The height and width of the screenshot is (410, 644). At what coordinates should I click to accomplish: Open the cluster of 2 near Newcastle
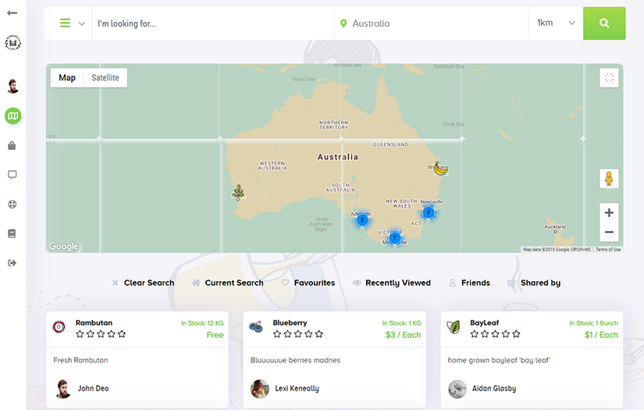[428, 212]
